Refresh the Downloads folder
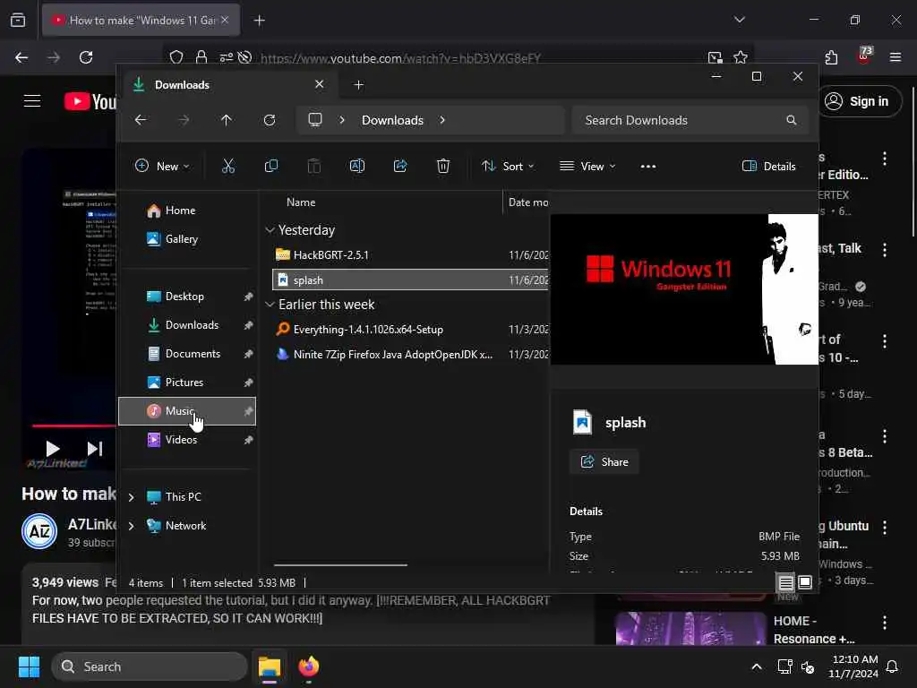The image size is (917, 688). [x=269, y=120]
